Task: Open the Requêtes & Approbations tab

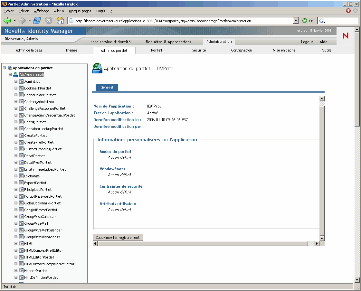Action: 168,42
